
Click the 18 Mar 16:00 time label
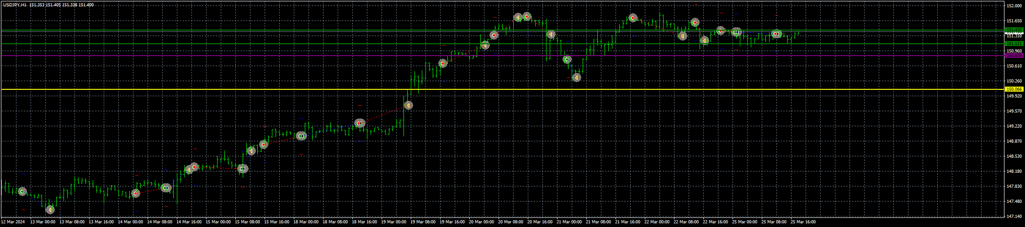(365, 222)
